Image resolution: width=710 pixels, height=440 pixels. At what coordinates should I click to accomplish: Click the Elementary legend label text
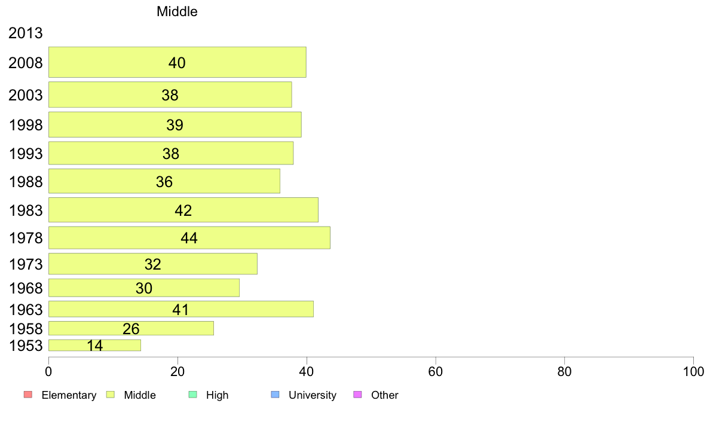69,395
